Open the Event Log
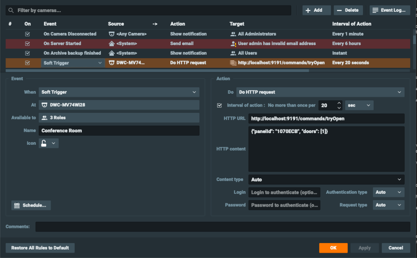Image resolution: width=417 pixels, height=258 pixels. [389, 10]
